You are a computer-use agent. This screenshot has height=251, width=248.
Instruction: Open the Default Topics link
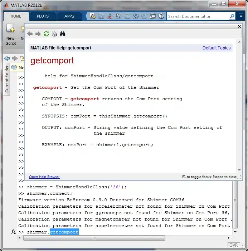217,48
